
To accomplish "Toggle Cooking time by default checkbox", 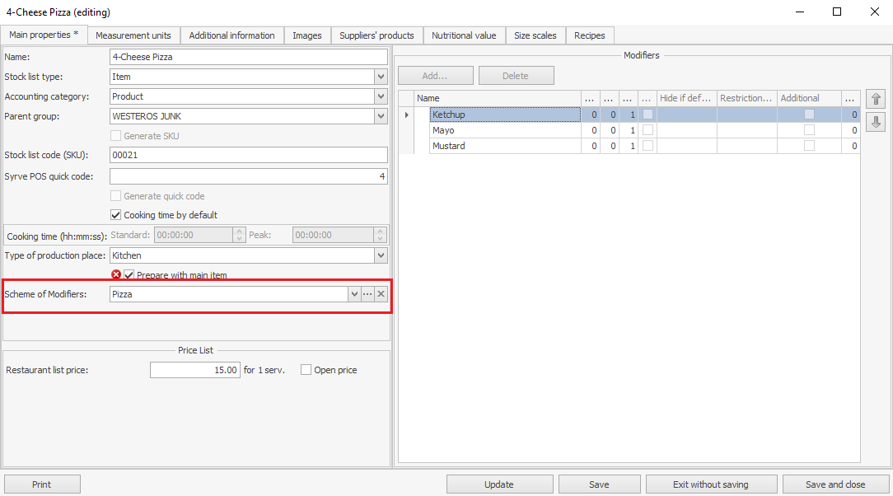I will (x=116, y=215).
